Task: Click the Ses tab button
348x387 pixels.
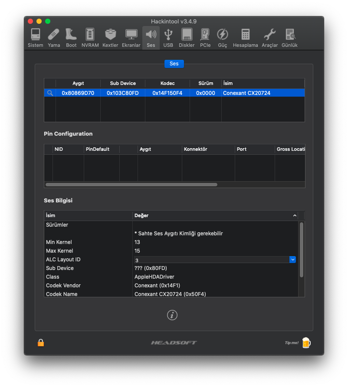Action: (174, 64)
